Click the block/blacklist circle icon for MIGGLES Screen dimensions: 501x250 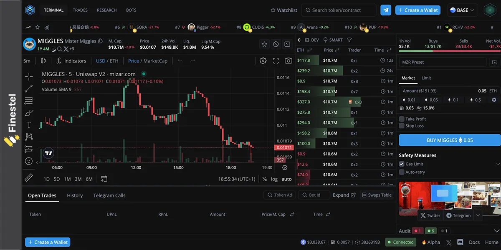276,44
